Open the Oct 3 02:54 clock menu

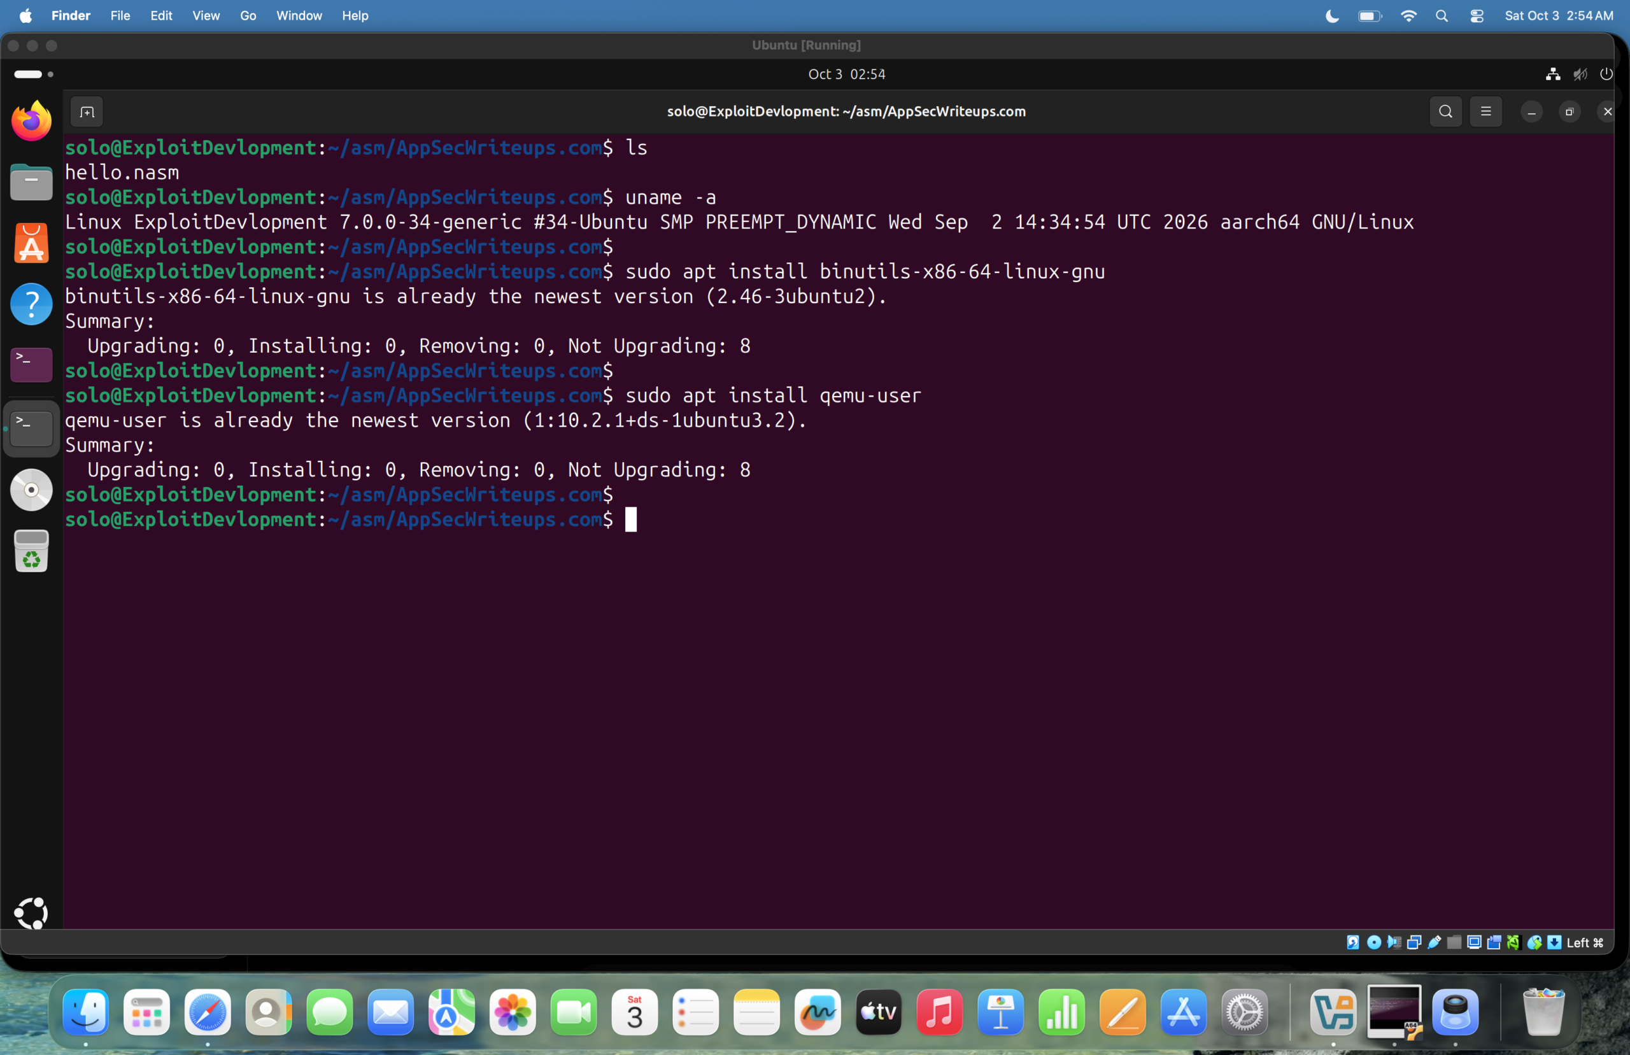point(846,74)
